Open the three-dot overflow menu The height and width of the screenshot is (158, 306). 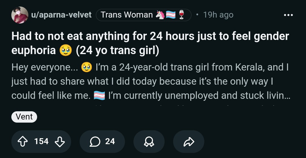click(288, 15)
